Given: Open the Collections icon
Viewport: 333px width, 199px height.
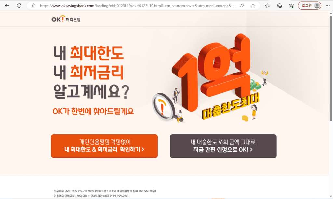Looking at the screenshot, I should [279, 6].
